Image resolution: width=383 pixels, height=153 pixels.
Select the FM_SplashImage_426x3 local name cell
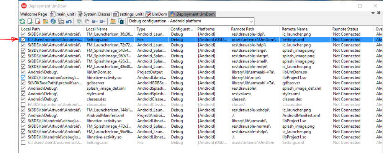109,61
